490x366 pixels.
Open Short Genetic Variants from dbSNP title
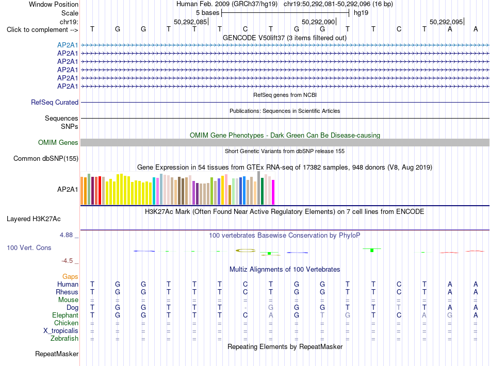pos(285,151)
